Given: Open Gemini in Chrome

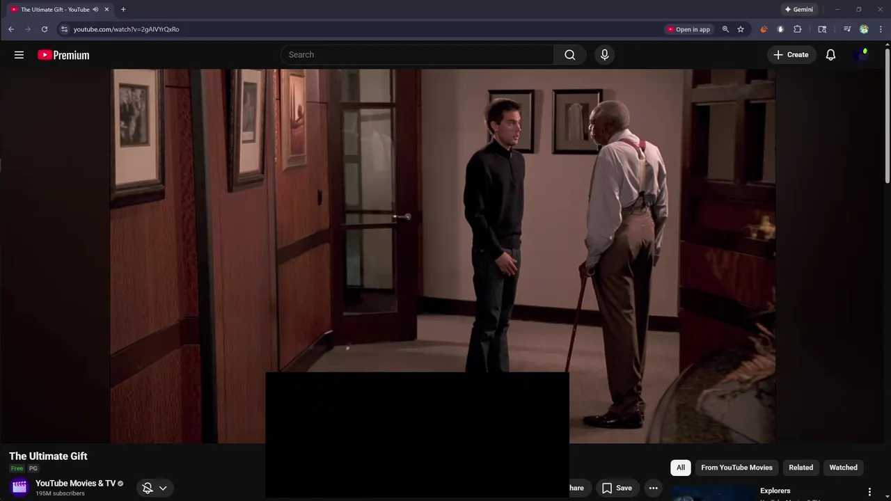Looking at the screenshot, I should pyautogui.click(x=798, y=10).
